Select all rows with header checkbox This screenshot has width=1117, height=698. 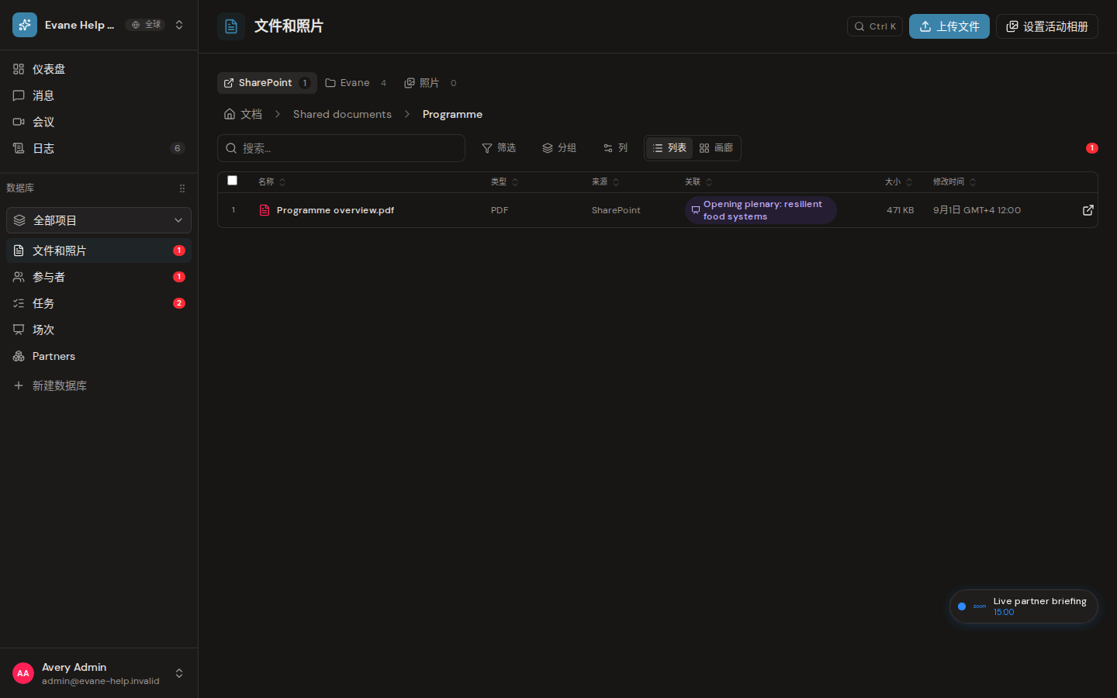pos(232,181)
